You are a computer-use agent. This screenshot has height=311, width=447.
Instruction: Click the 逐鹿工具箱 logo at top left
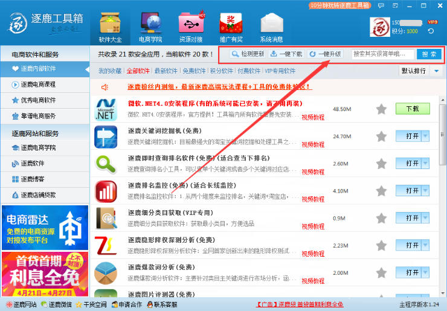46,23
